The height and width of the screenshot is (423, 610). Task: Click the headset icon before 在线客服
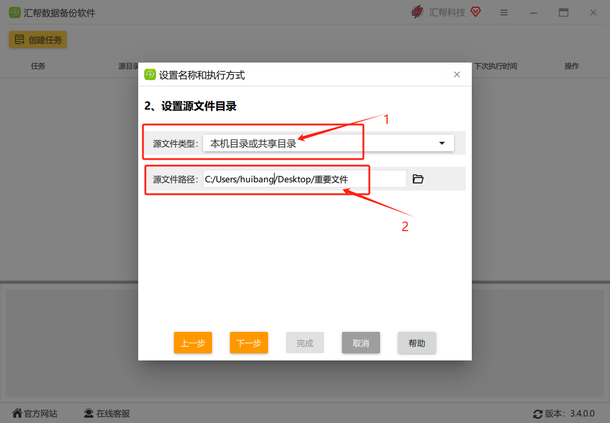pyautogui.click(x=89, y=413)
